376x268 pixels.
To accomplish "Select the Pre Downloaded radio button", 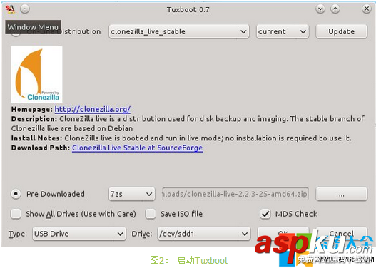I will click(16, 194).
